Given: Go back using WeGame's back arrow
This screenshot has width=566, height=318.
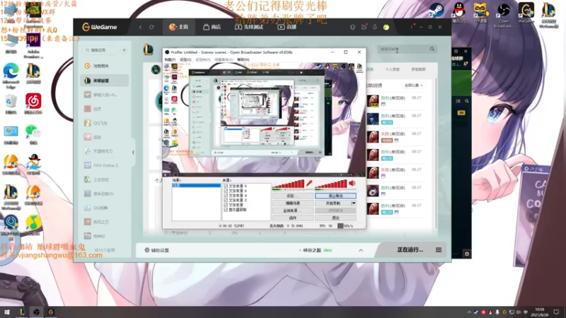Looking at the screenshot, I should [x=140, y=27].
